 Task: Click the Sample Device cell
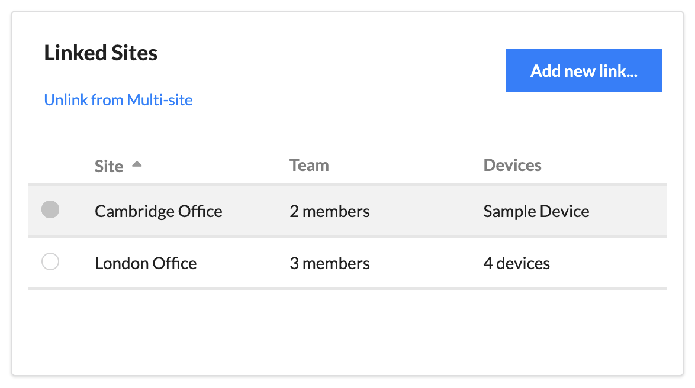click(x=536, y=211)
